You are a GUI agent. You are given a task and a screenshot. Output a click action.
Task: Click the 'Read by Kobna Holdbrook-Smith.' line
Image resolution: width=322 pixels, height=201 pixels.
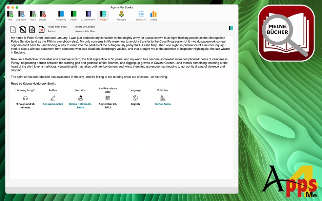pyautogui.click(x=33, y=84)
